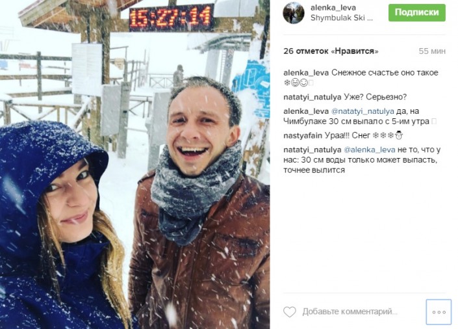The image size is (458, 329).
Task: Click alenka_leva profile avatar
Action: [x=294, y=12]
